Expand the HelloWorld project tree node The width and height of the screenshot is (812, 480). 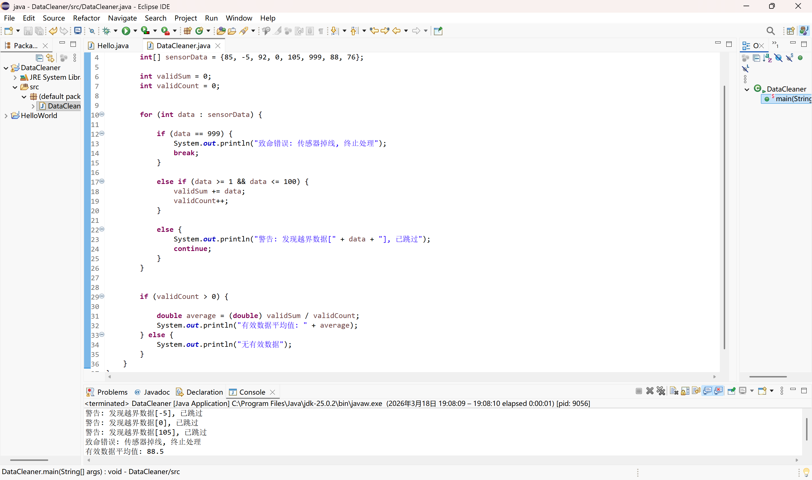(6, 116)
